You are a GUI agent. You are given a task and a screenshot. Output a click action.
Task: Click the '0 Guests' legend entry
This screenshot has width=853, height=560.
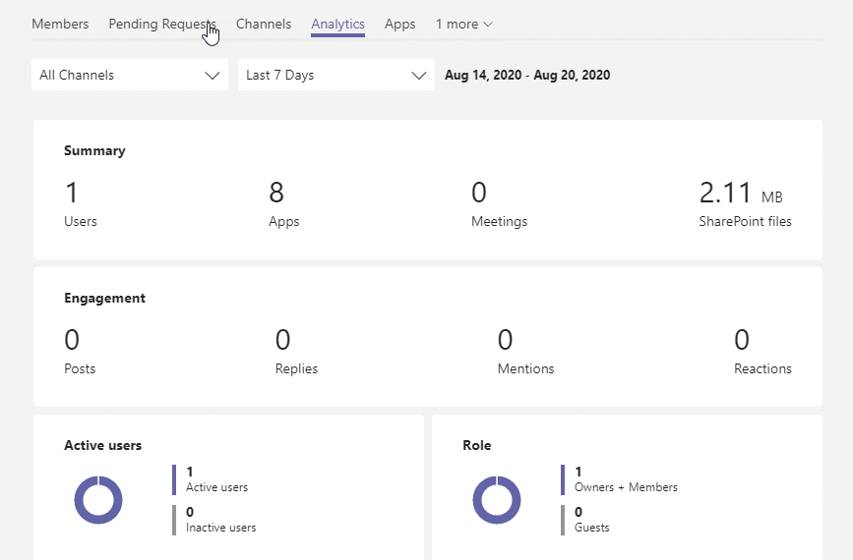pyautogui.click(x=585, y=520)
